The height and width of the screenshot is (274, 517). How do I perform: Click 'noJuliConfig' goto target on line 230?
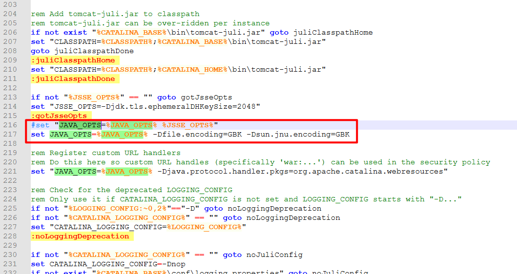(x=274, y=255)
